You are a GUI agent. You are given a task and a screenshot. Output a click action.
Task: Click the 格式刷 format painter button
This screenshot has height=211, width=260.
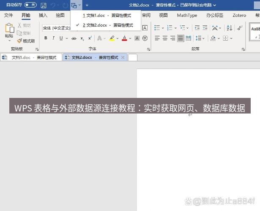point(26,41)
